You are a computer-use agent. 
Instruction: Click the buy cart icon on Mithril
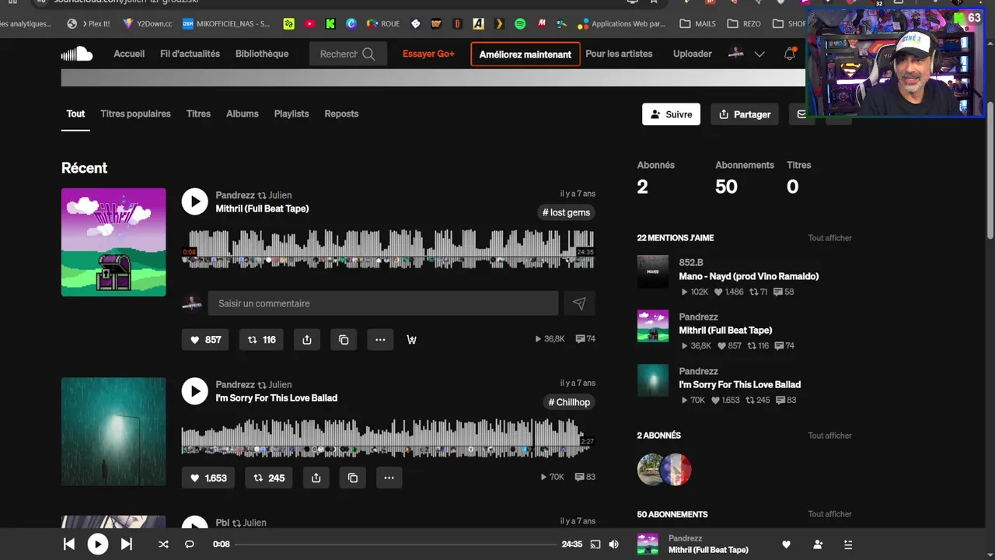click(411, 339)
